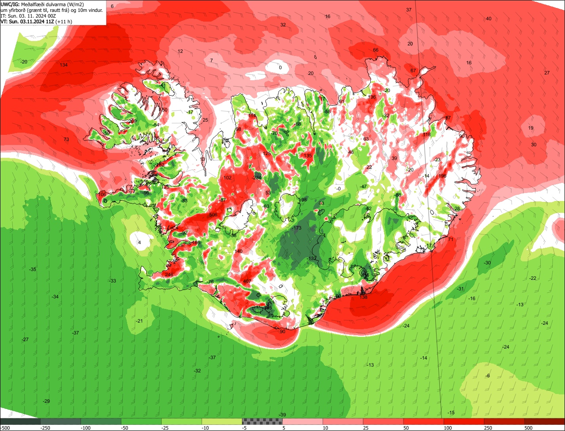Click the map value 114 on the north coast
Viewport: 565px width, 431px height.
[252, 116]
